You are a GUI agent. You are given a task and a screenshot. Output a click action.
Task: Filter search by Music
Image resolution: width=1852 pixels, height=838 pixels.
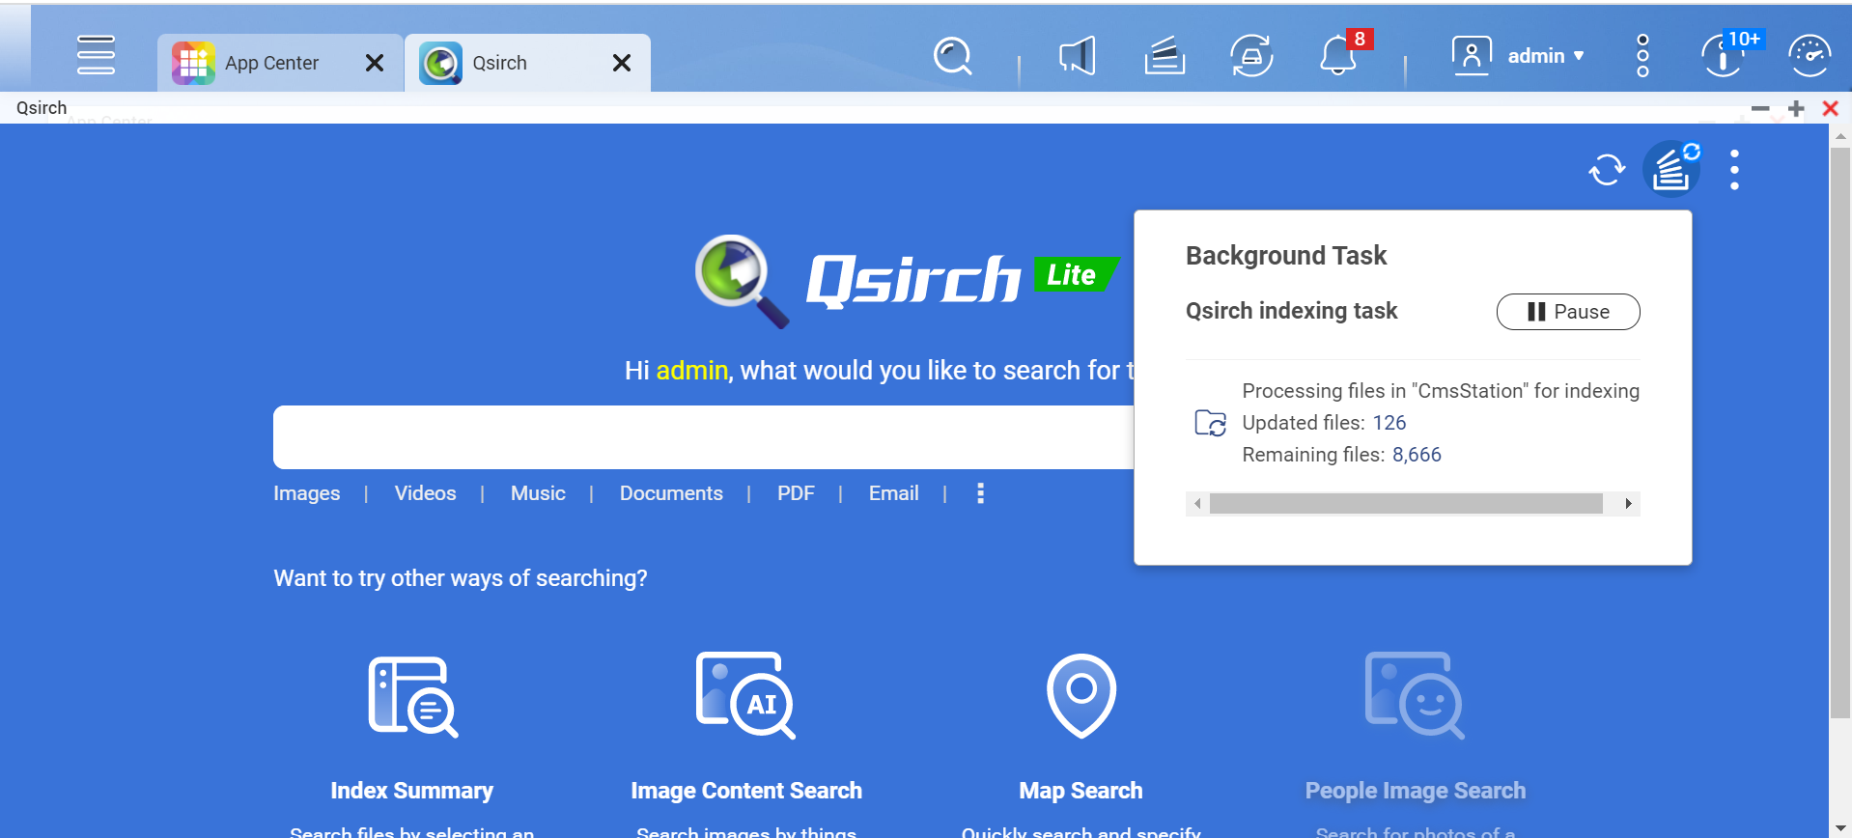(x=538, y=493)
